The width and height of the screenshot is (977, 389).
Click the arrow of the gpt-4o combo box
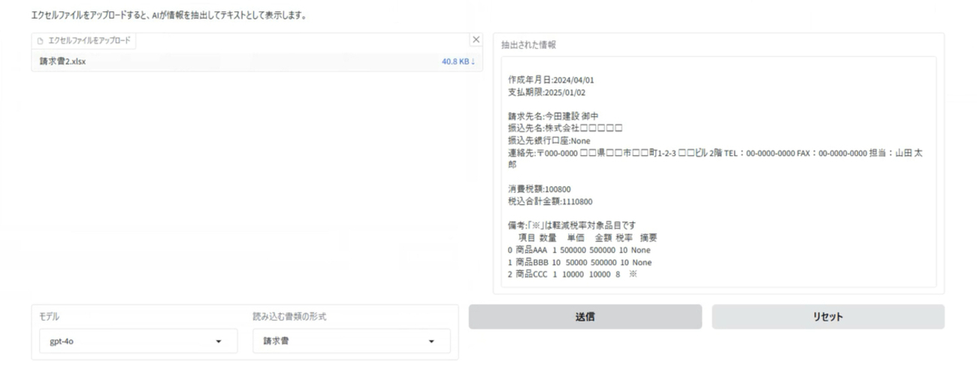[219, 342]
